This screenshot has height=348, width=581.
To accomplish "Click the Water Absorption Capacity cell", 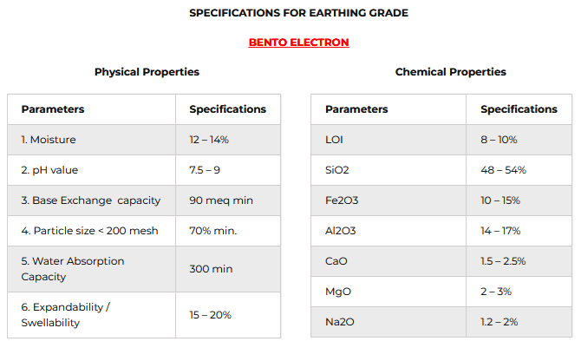I will (92, 269).
